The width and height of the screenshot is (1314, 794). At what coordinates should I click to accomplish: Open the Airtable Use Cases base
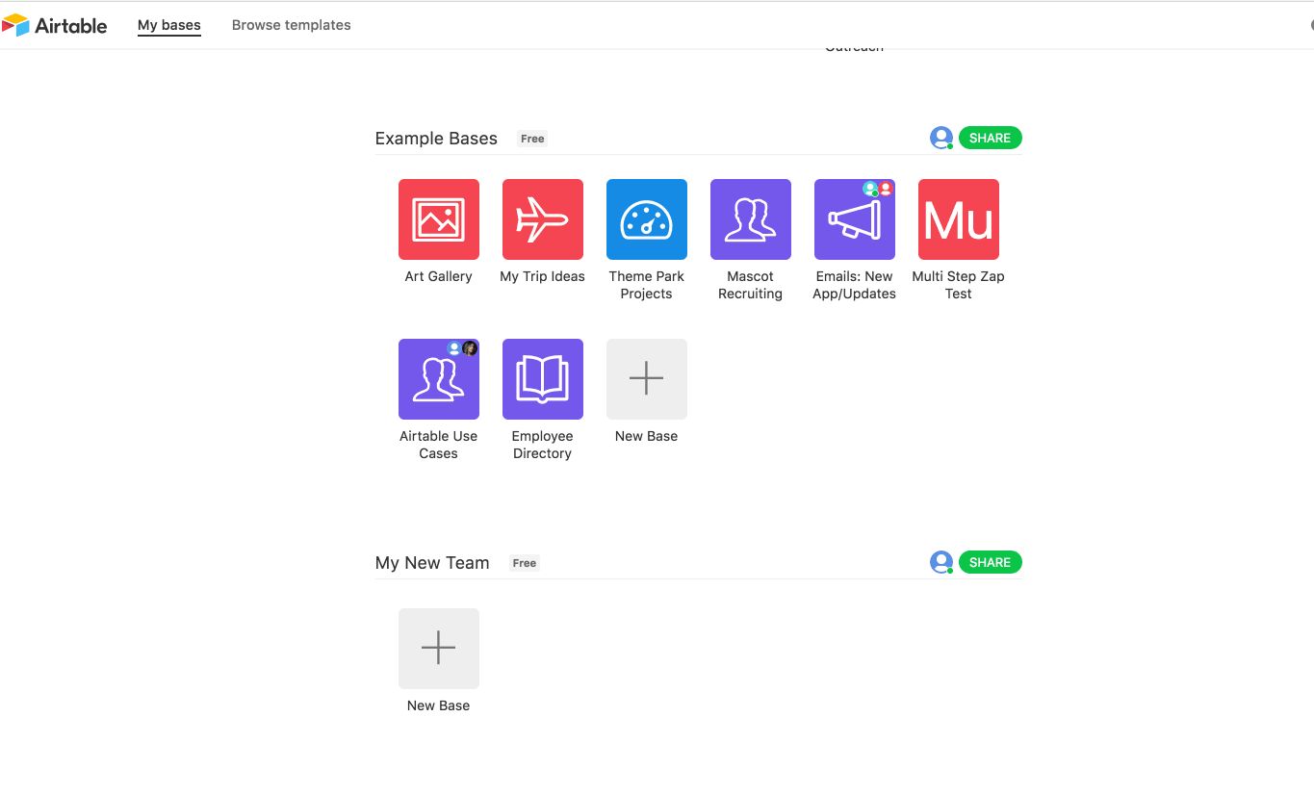point(438,379)
